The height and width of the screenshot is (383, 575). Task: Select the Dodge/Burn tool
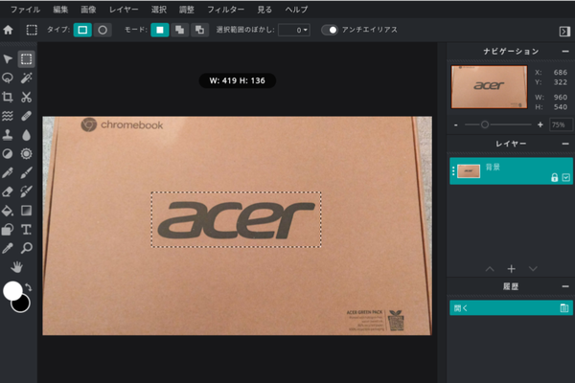coord(8,154)
